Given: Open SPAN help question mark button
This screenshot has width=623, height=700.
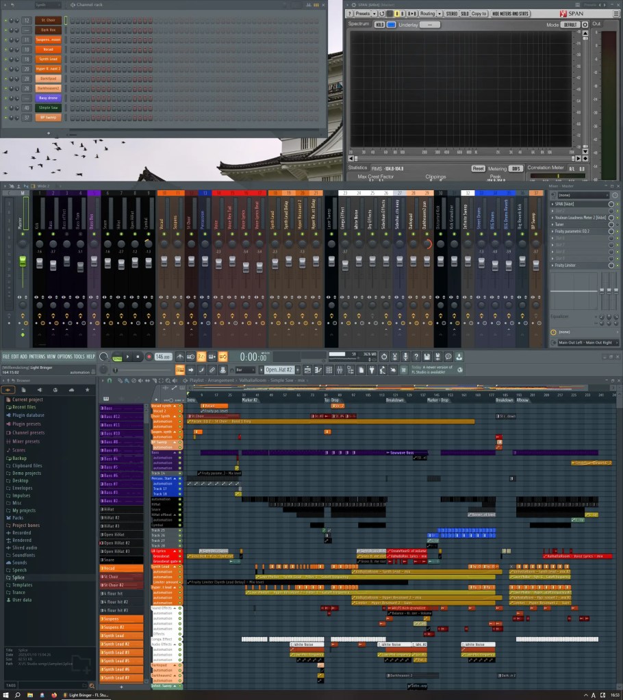Looking at the screenshot, I should (349, 14).
